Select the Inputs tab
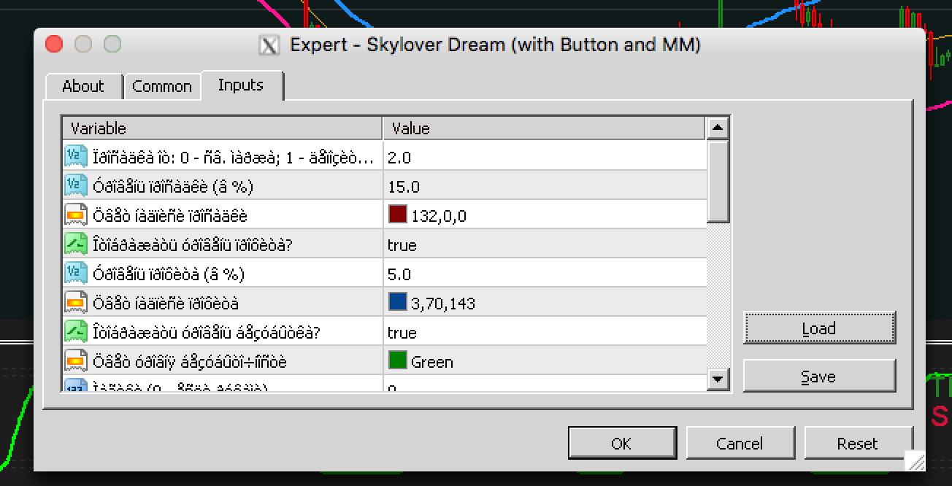The height and width of the screenshot is (486, 952). click(x=241, y=85)
